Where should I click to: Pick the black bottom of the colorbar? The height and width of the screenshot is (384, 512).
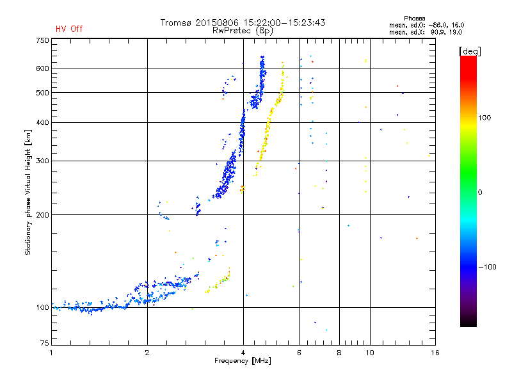pyautogui.click(x=468, y=322)
